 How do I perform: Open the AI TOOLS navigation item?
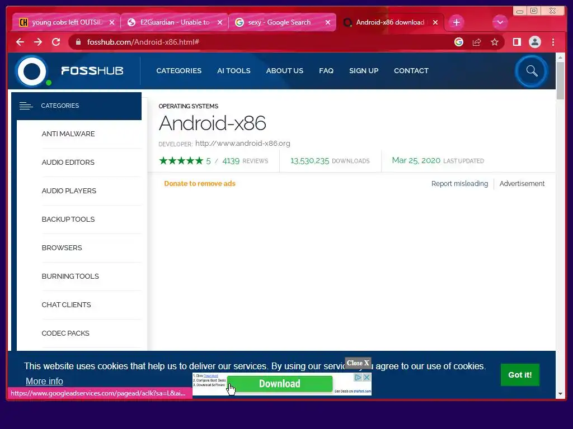(x=233, y=71)
